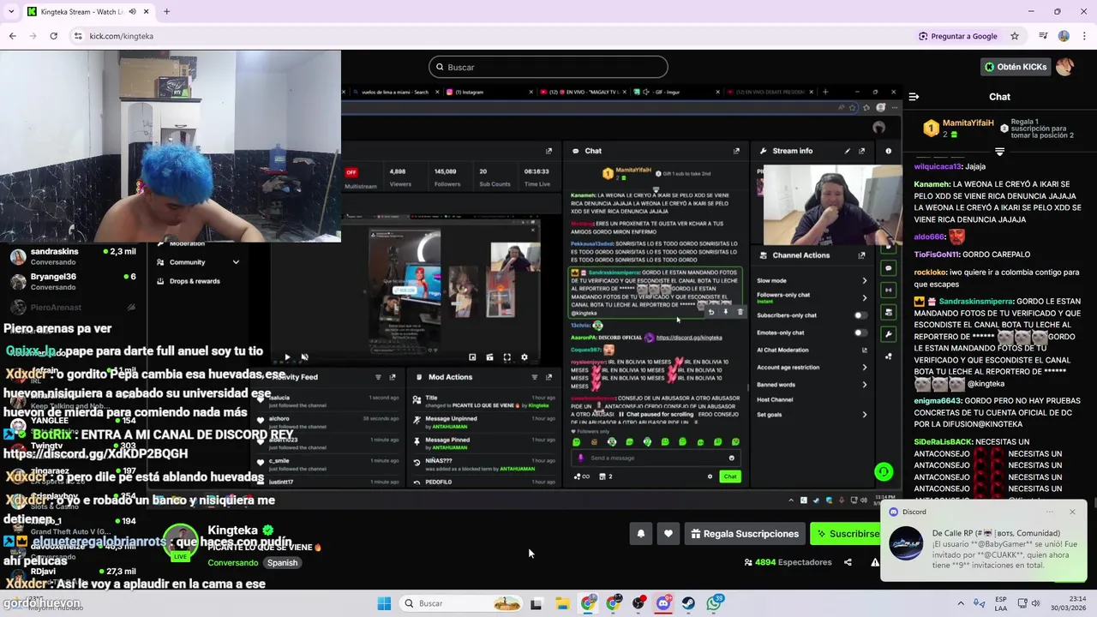Viewport: 1097px width, 617px height.
Task: Focus the Kick Buscar search field
Action: tap(548, 67)
